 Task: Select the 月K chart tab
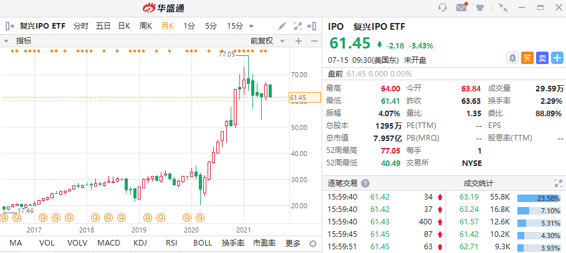coord(168,26)
